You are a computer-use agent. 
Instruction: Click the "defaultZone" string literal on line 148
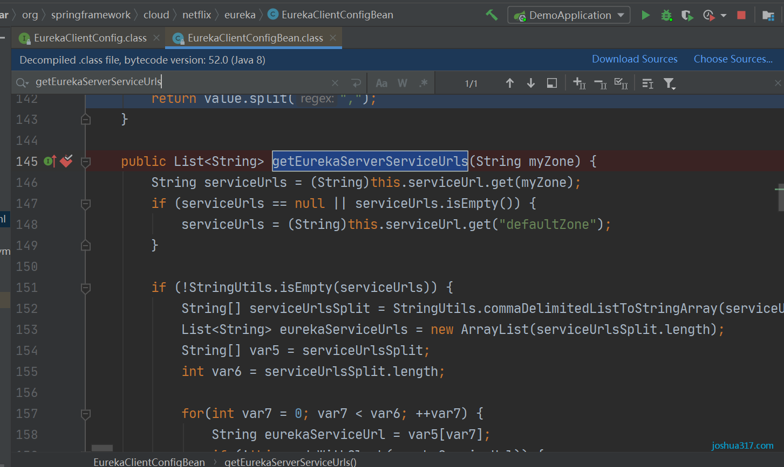click(x=548, y=224)
